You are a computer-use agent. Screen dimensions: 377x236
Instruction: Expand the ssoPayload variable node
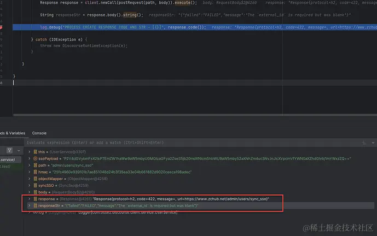(30, 158)
